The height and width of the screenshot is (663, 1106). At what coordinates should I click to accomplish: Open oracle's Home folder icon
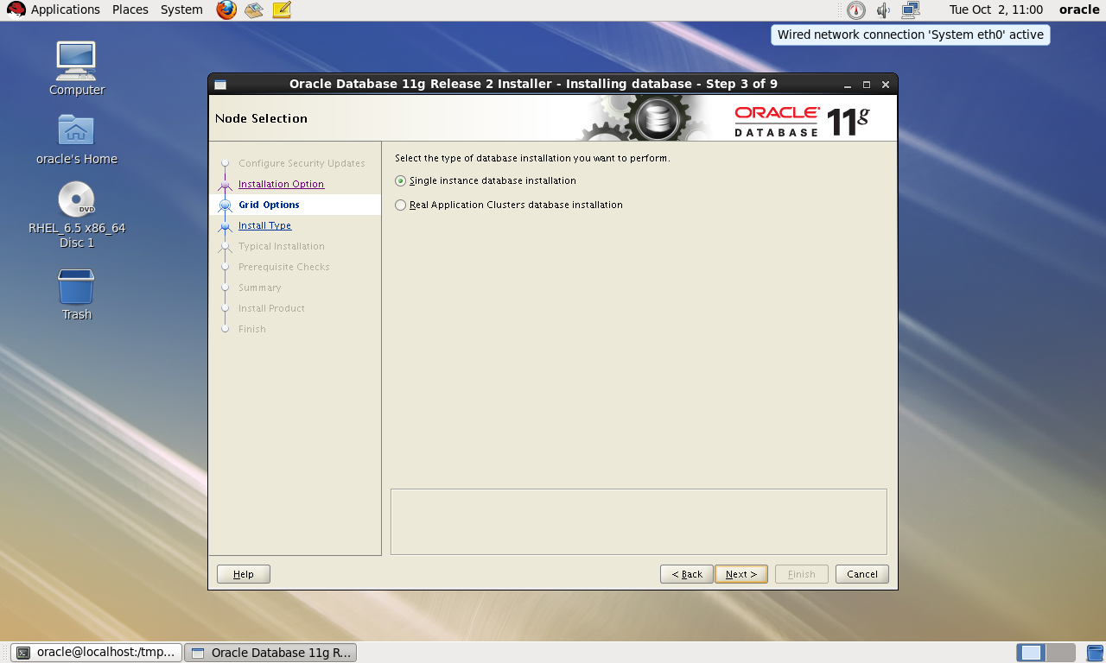click(x=76, y=138)
